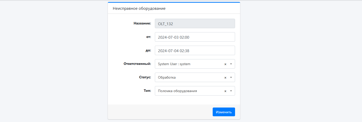Click the 'Тип:' label
The height and width of the screenshot is (122, 362).
point(147,91)
